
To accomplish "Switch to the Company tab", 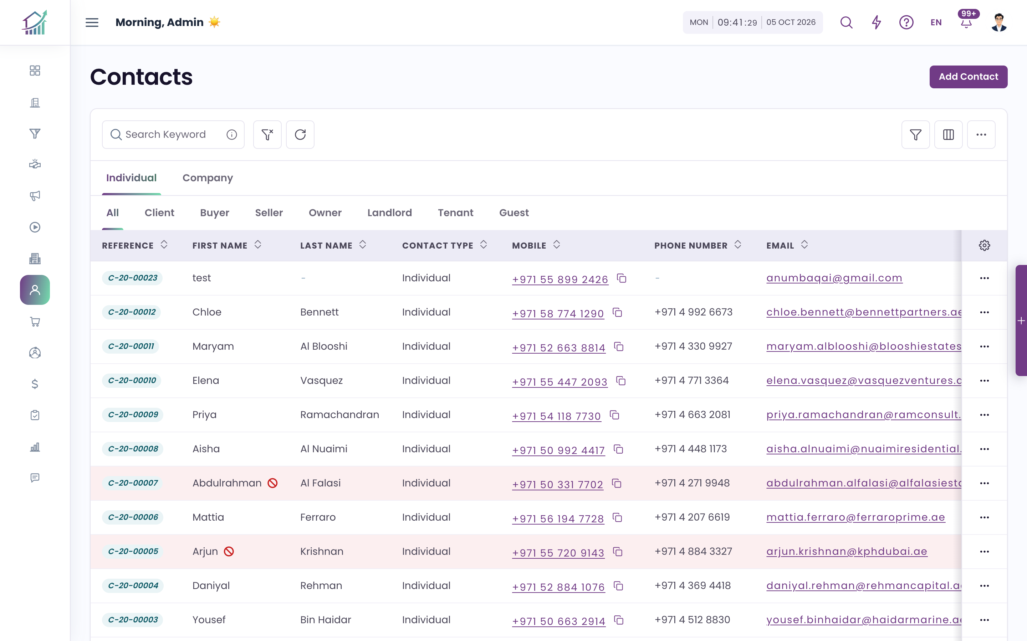I will (208, 178).
